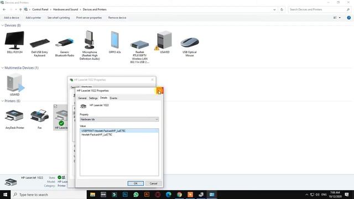Tick the checkbox on HP LaserJet printer
The image size is (354, 199).
55,106
